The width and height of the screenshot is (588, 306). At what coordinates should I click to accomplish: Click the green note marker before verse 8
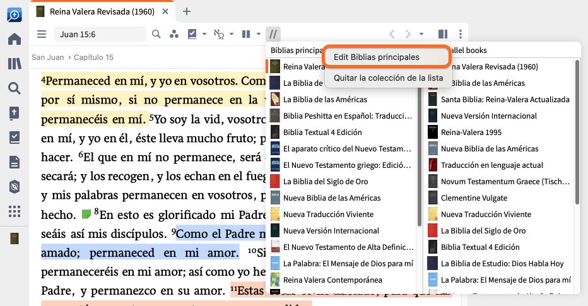(86, 214)
